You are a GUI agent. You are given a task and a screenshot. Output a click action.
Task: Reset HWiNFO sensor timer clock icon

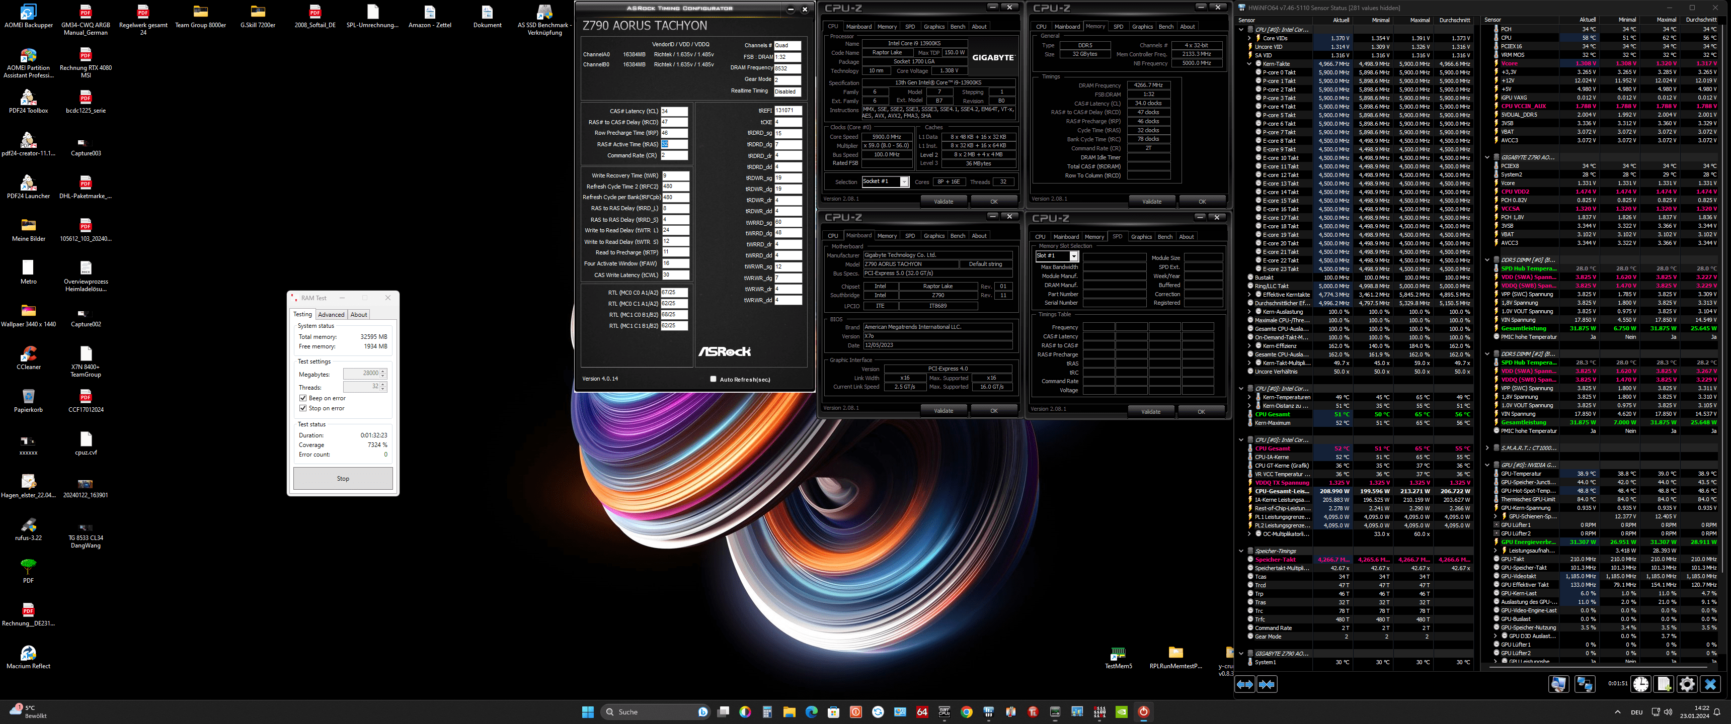click(x=1640, y=684)
